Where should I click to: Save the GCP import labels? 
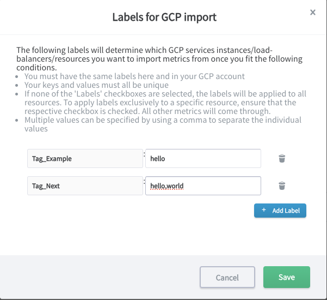tap(286, 277)
